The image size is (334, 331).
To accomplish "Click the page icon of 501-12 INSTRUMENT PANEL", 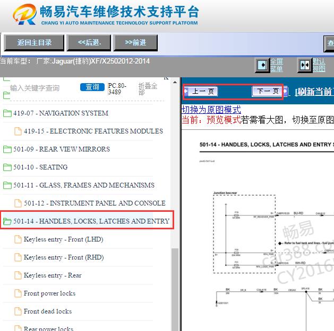I will coord(18,203).
